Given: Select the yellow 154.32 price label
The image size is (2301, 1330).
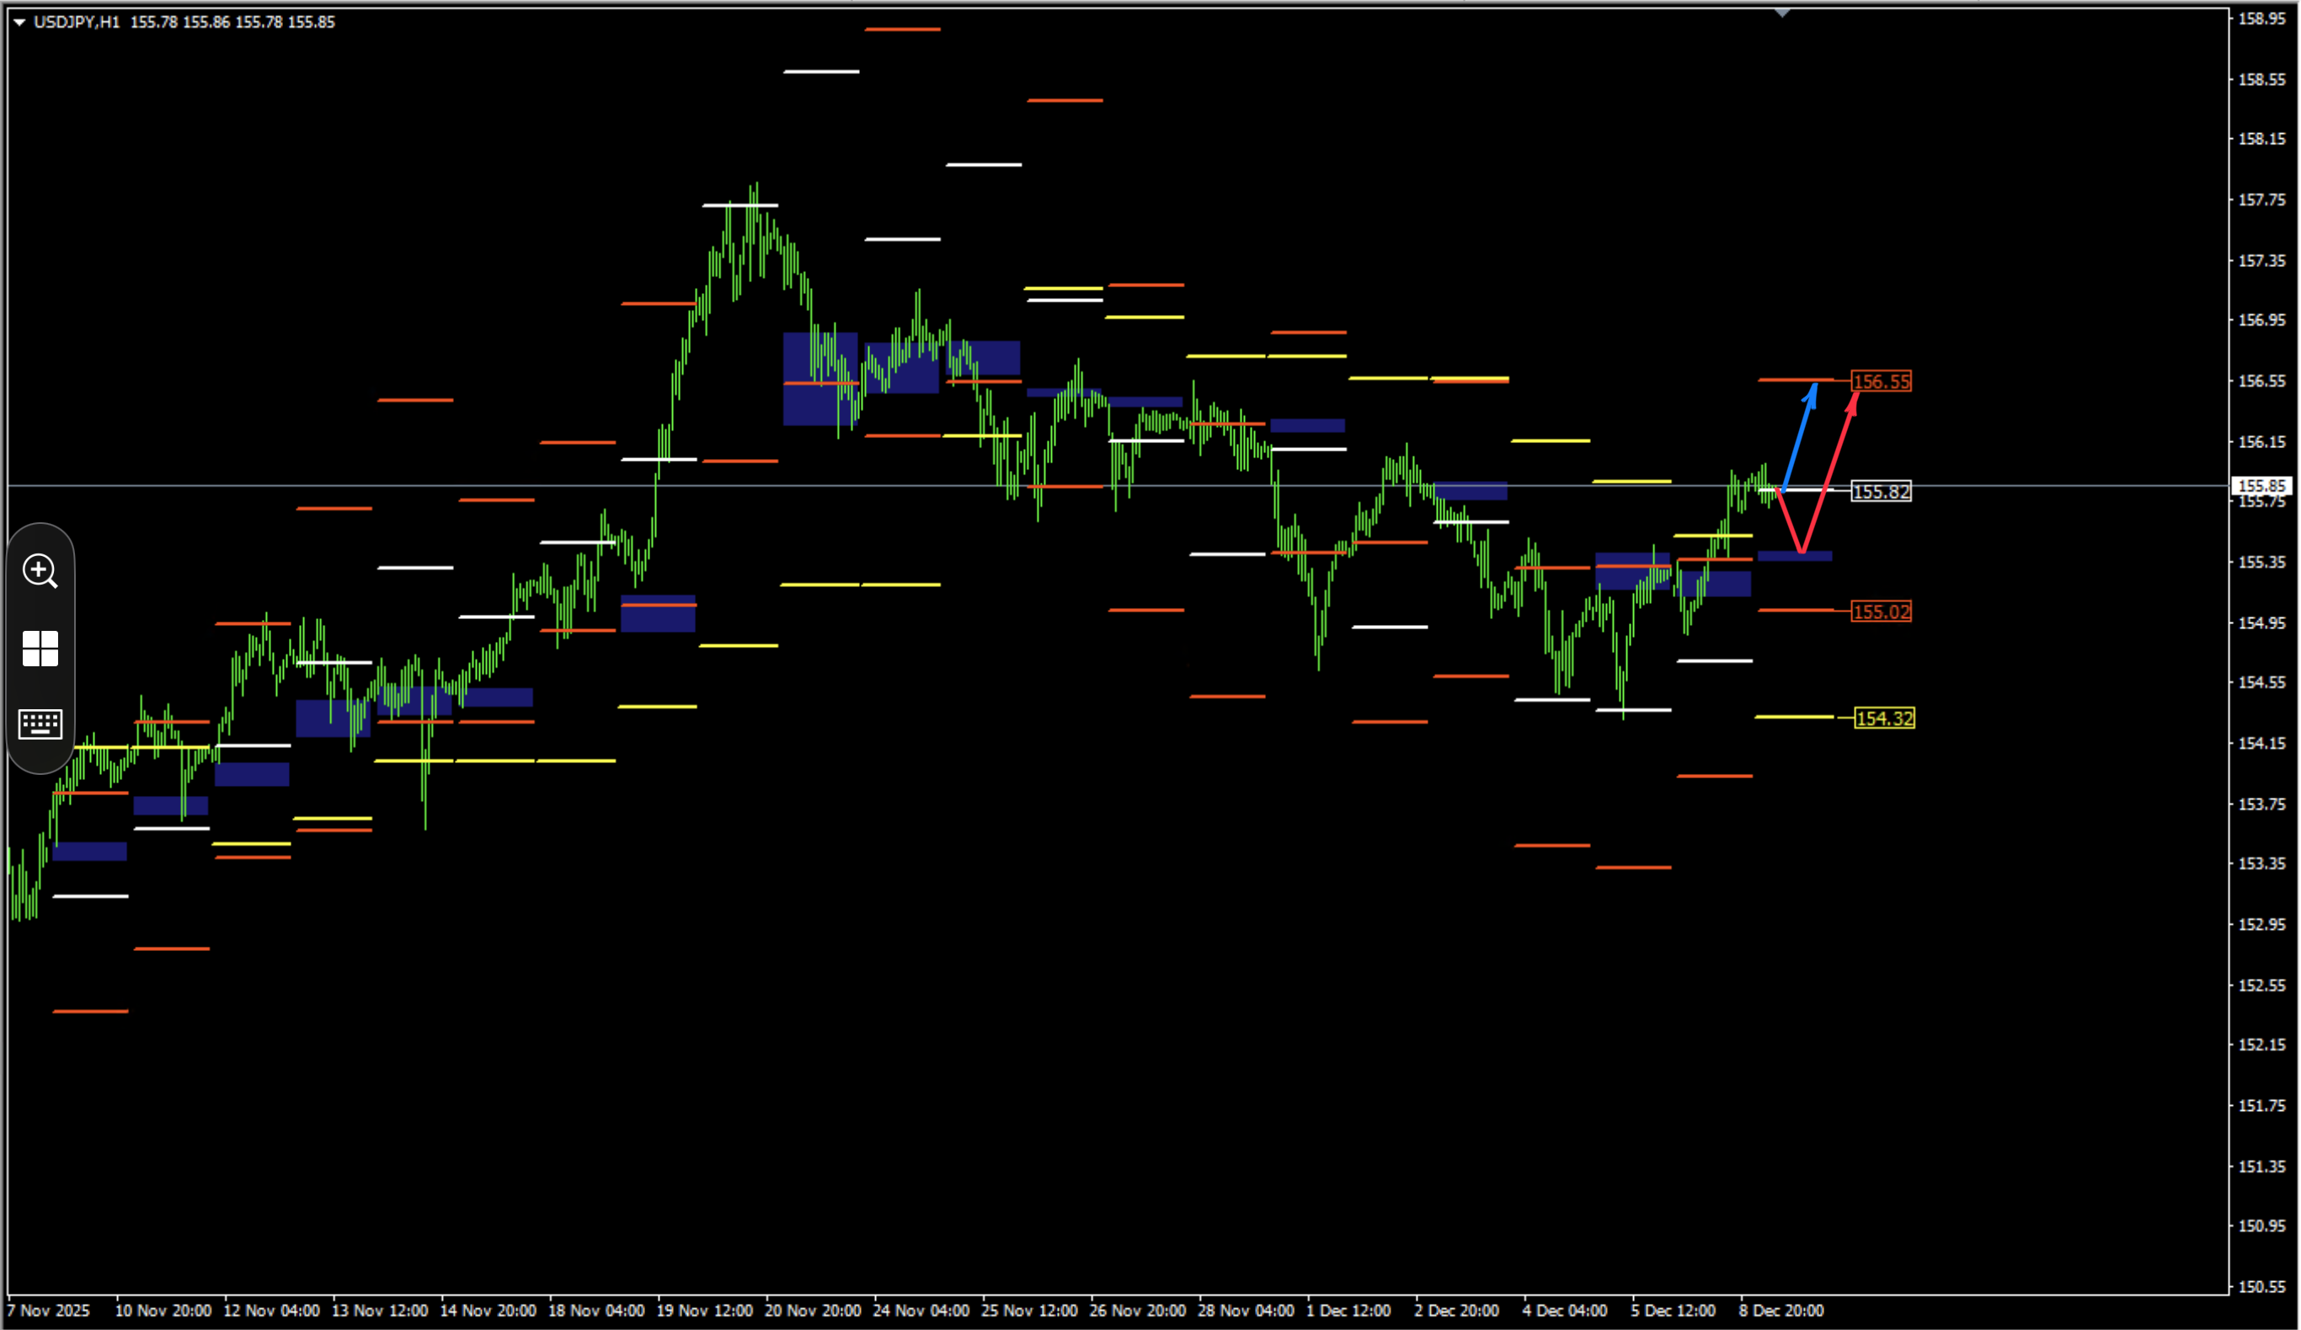Looking at the screenshot, I should tap(1885, 718).
